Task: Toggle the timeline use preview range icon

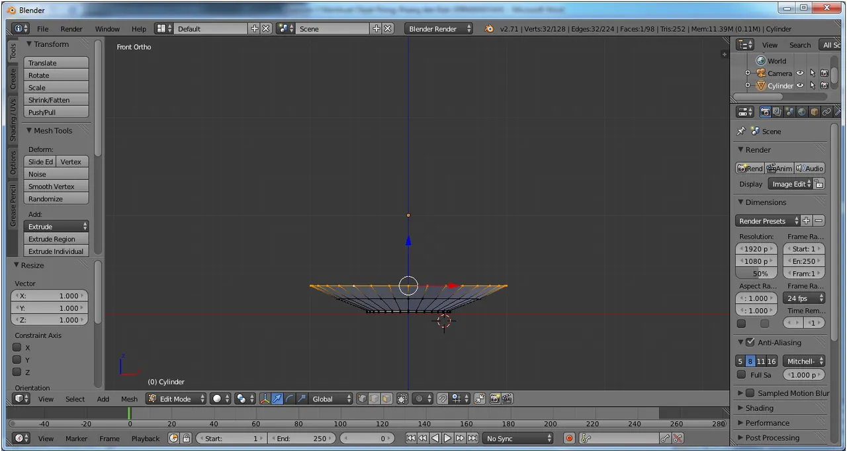Action: pyautogui.click(x=174, y=438)
